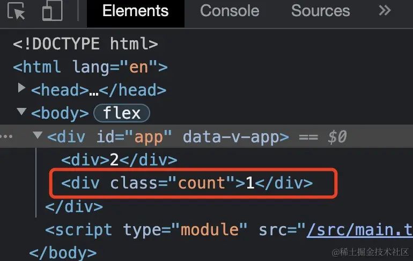Screen dimensions: 413x261
Task: Click the == $0 indicator
Action: tap(322, 137)
